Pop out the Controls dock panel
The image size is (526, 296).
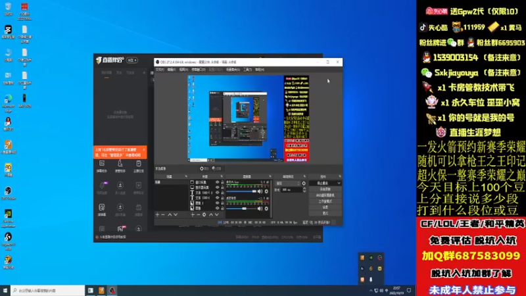pyautogui.click(x=339, y=176)
